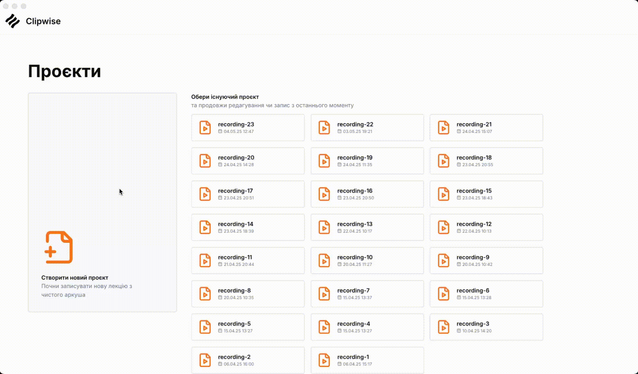
Task: Select the recording-11 project name
Action: [x=235, y=257]
